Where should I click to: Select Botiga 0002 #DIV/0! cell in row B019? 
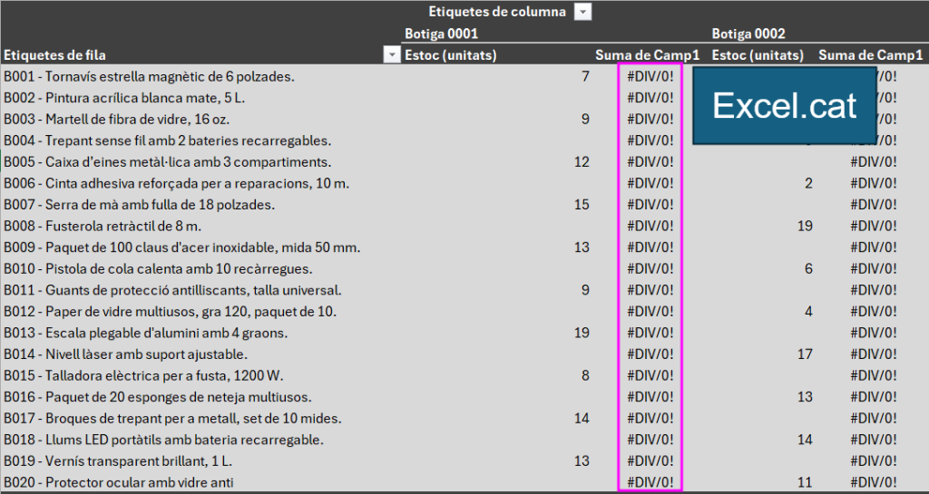[874, 460]
